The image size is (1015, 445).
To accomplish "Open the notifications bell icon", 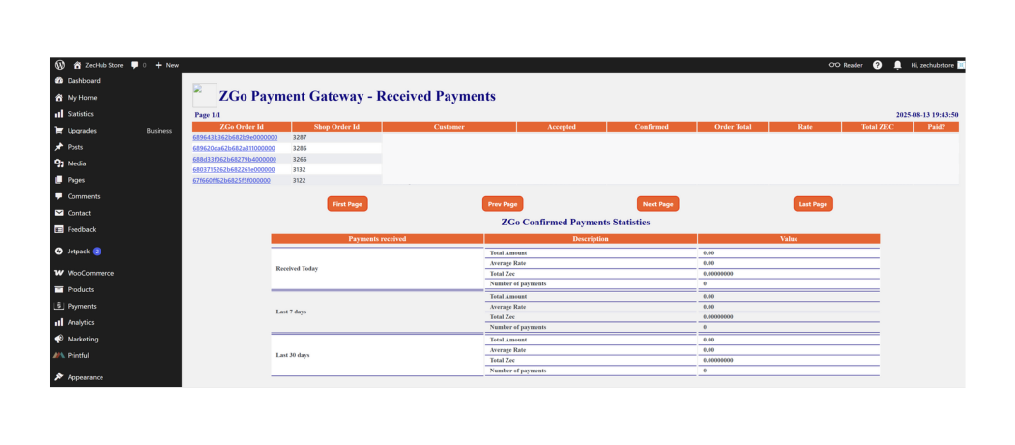I will pyautogui.click(x=897, y=65).
